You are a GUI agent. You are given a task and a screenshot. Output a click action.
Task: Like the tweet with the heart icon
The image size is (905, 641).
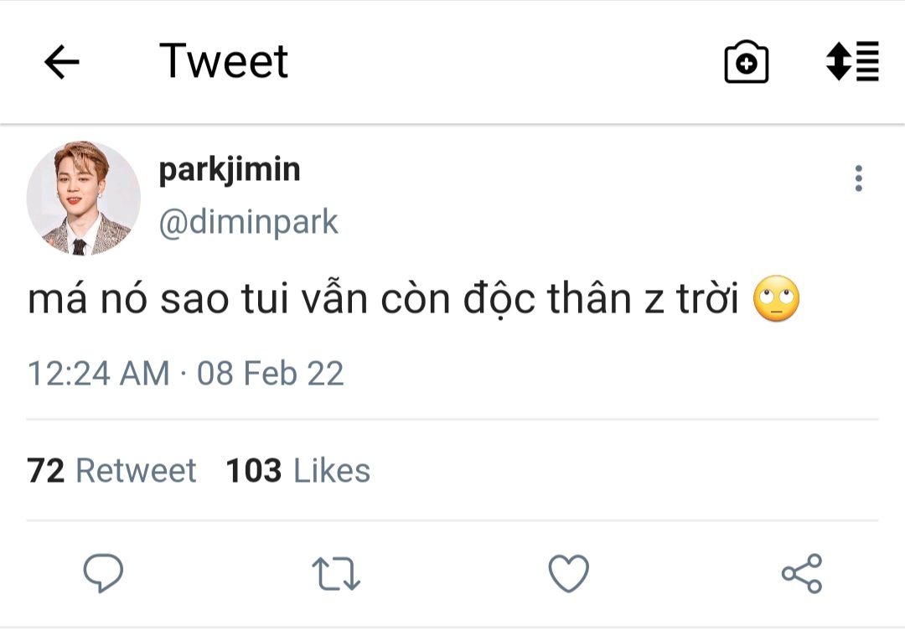click(569, 574)
